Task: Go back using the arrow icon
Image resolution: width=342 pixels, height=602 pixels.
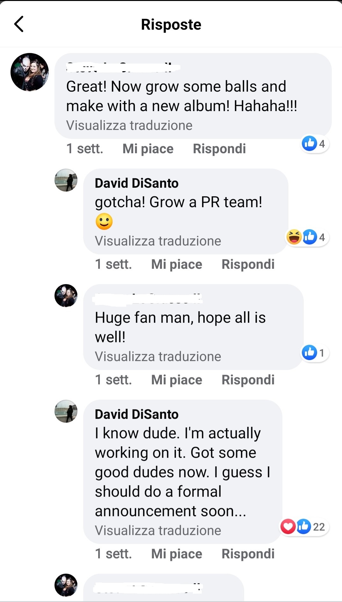Action: [19, 24]
